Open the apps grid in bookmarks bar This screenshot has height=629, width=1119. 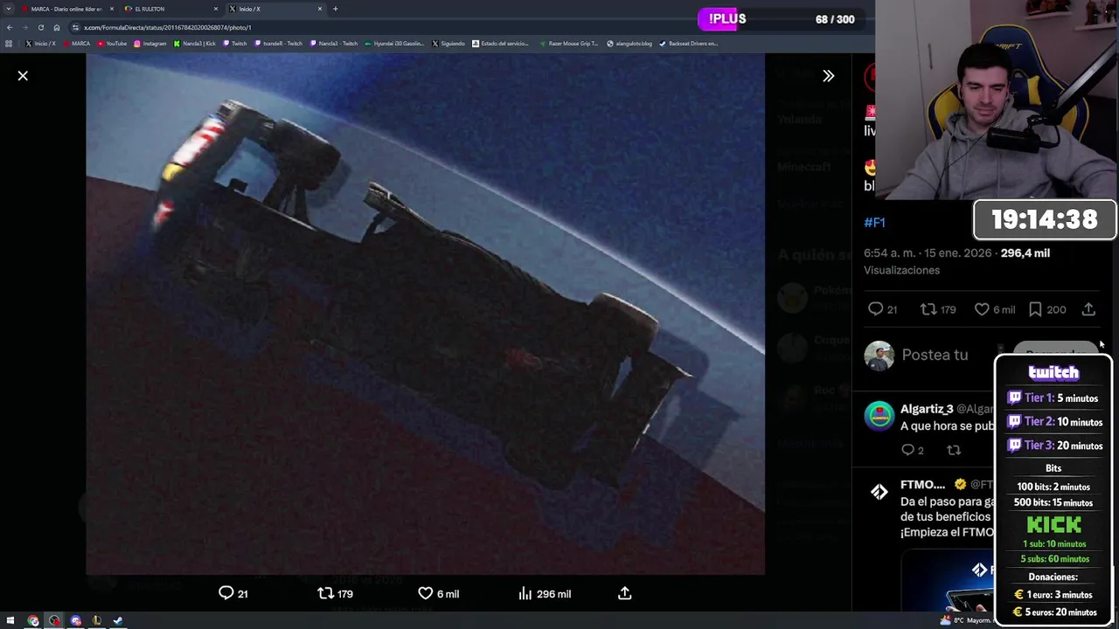click(x=10, y=44)
